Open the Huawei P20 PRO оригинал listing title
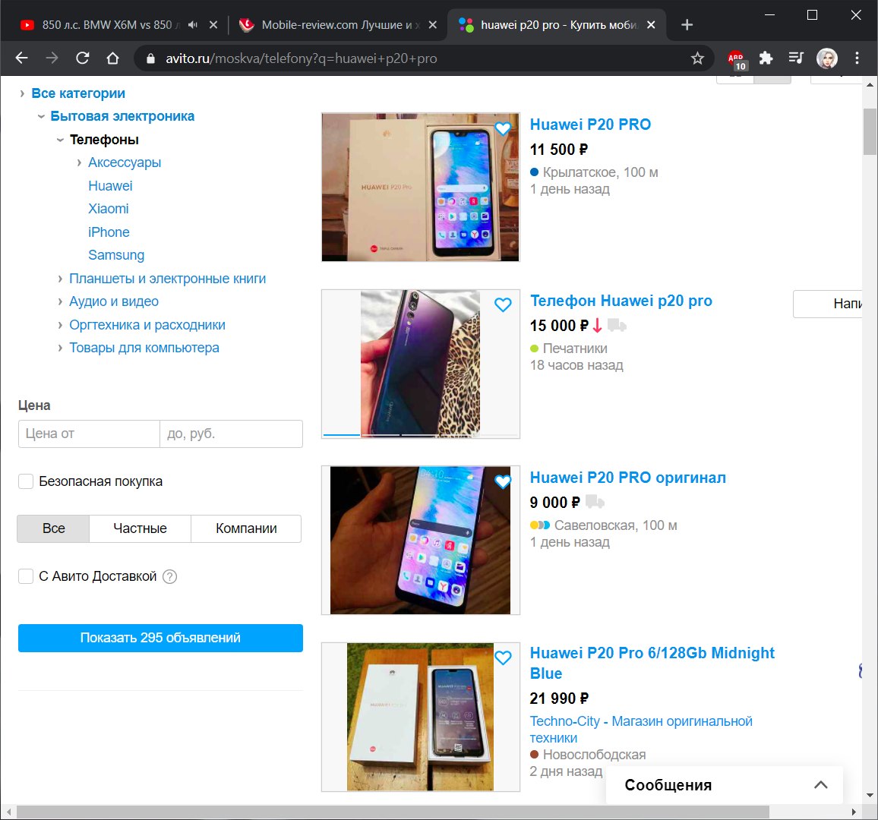878x820 pixels. click(627, 478)
